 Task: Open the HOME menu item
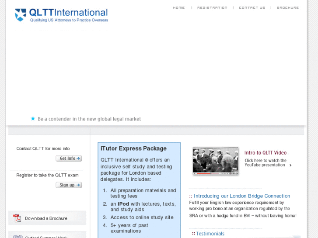point(178,8)
